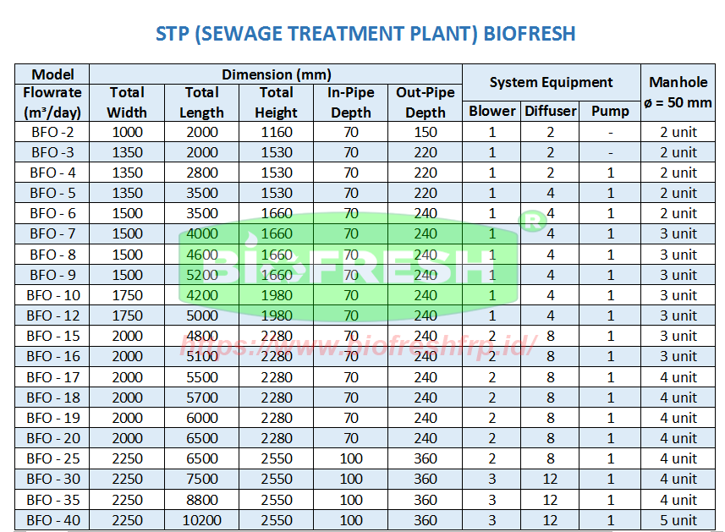725x532 pixels.
Task: Click total width 1750 in BFO - 10 row
Action: [x=127, y=295]
